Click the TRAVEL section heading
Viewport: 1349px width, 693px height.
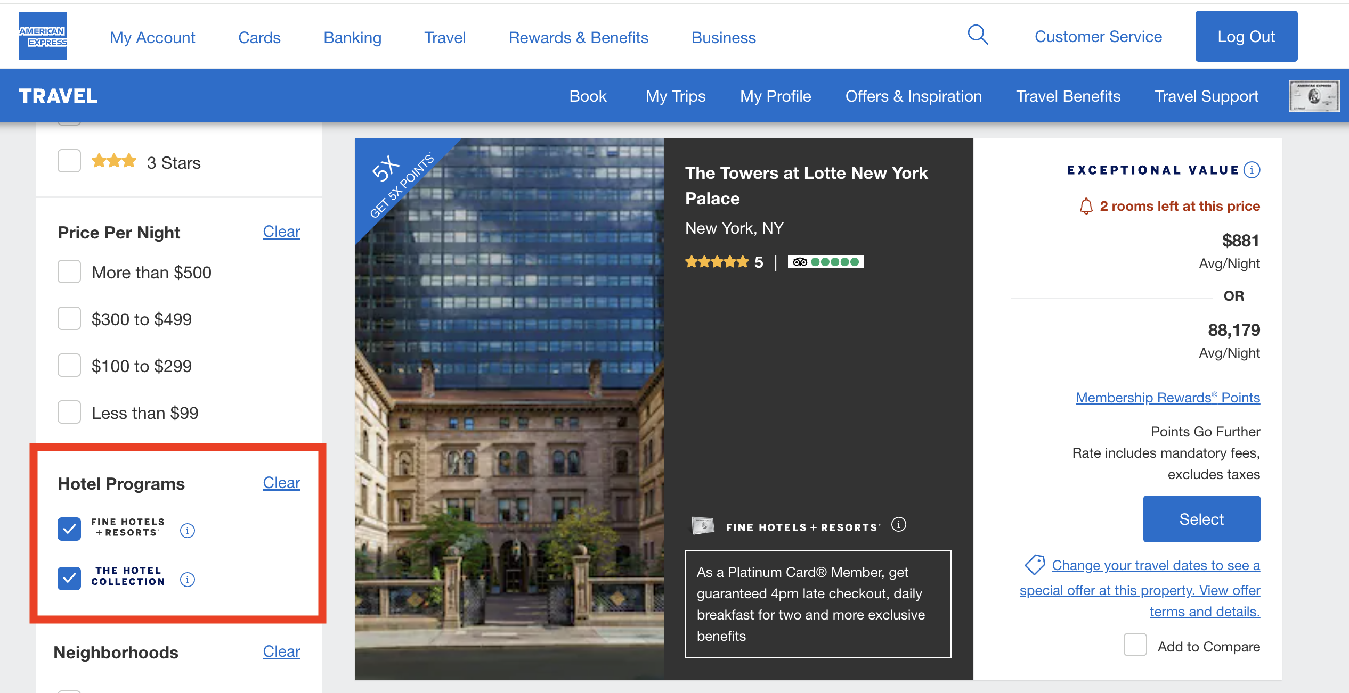click(x=58, y=96)
